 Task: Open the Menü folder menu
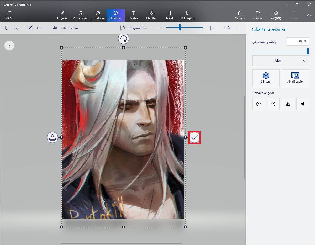(x=9, y=15)
